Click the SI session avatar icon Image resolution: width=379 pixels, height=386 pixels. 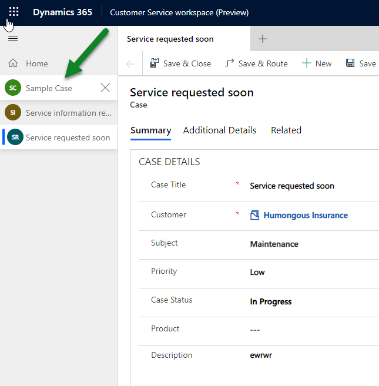coord(13,113)
